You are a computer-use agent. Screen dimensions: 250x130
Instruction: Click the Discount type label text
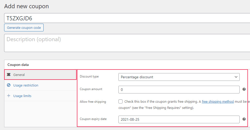(89, 76)
